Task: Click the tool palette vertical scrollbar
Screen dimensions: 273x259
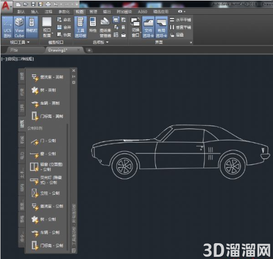Action: [x=68, y=187]
